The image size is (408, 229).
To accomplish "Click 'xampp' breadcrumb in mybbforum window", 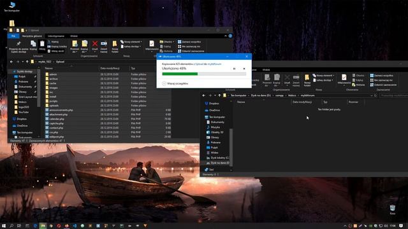I will click(279, 95).
